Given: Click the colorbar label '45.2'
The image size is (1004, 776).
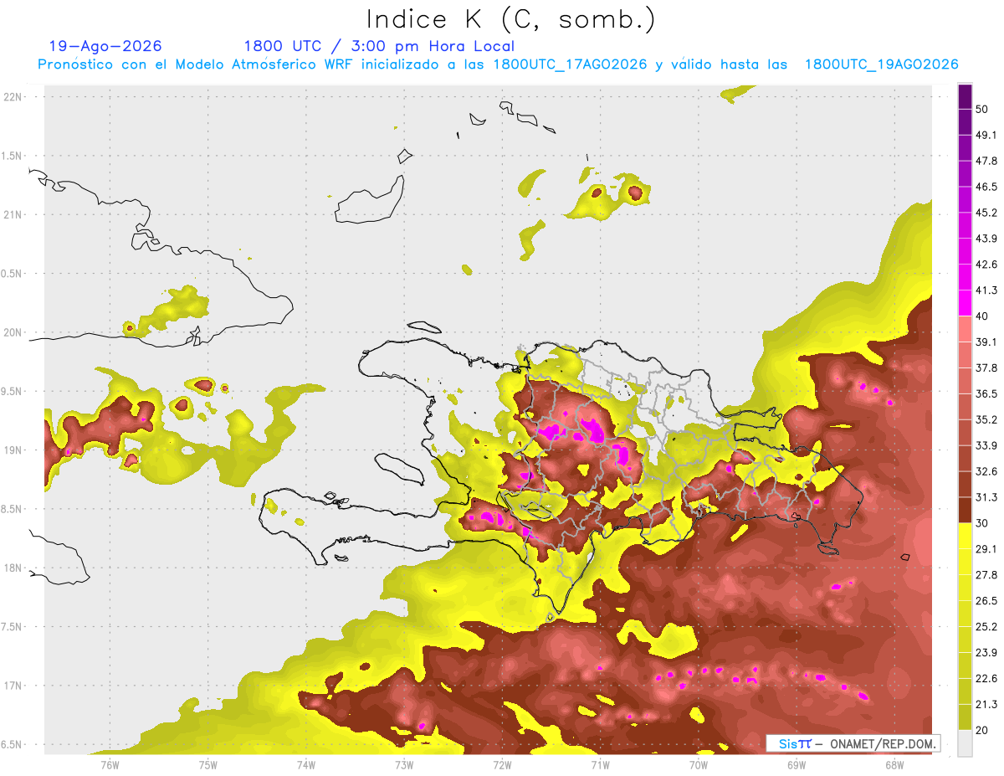Looking at the screenshot, I should click(986, 213).
